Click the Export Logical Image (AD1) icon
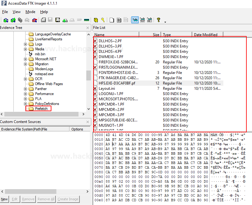Screen dimensions: 252x205 [x=58, y=20]
